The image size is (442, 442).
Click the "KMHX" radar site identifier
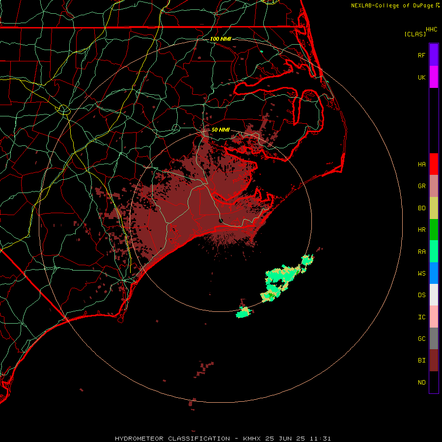tap(252, 439)
